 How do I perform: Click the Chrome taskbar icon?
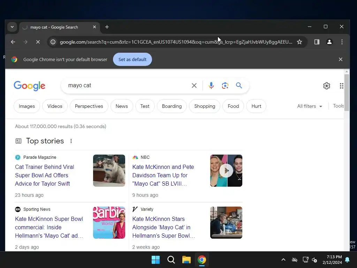coord(202,260)
